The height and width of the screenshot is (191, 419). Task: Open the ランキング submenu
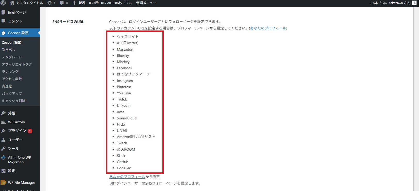tap(10, 72)
